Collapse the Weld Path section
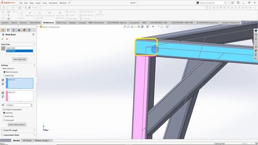Image resolution: width=258 pixels, height=145 pixels. pos(34,44)
